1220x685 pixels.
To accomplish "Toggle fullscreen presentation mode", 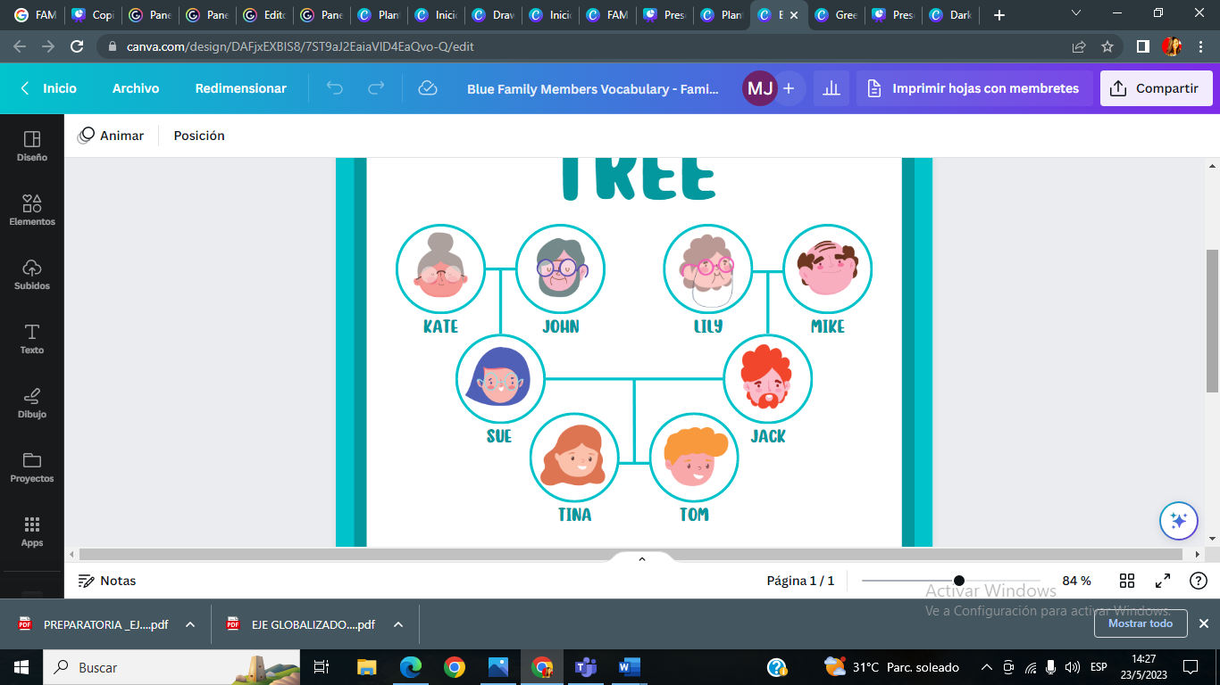I will (1163, 581).
